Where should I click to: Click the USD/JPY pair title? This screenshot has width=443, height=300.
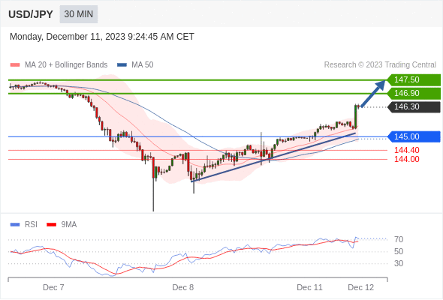[x=31, y=14]
